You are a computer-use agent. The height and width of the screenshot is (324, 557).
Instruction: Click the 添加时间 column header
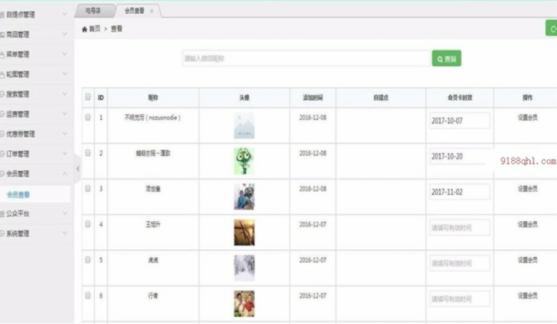point(313,98)
